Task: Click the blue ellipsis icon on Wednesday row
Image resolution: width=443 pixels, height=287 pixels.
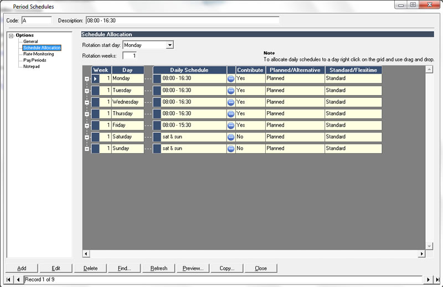Action: (x=231, y=102)
